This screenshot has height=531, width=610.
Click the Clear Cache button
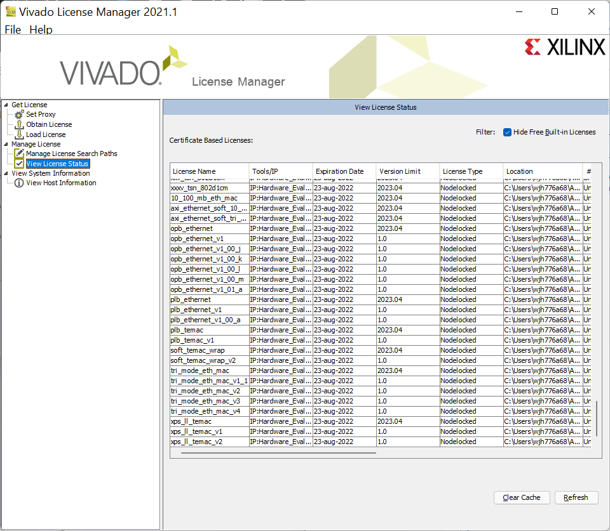[521, 497]
